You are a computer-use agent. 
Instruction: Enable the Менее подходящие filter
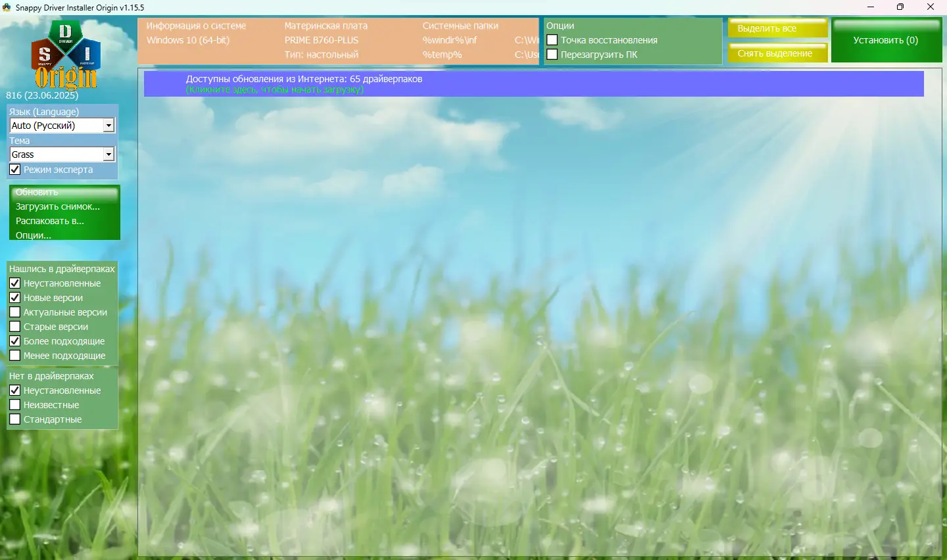click(15, 356)
